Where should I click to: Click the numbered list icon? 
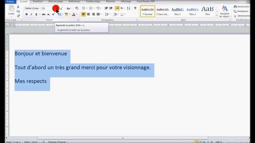click(90, 8)
